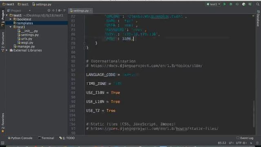The image size is (261, 147).
Task: Change file encoding UTF-8 in status bar
Action: tap(241, 143)
